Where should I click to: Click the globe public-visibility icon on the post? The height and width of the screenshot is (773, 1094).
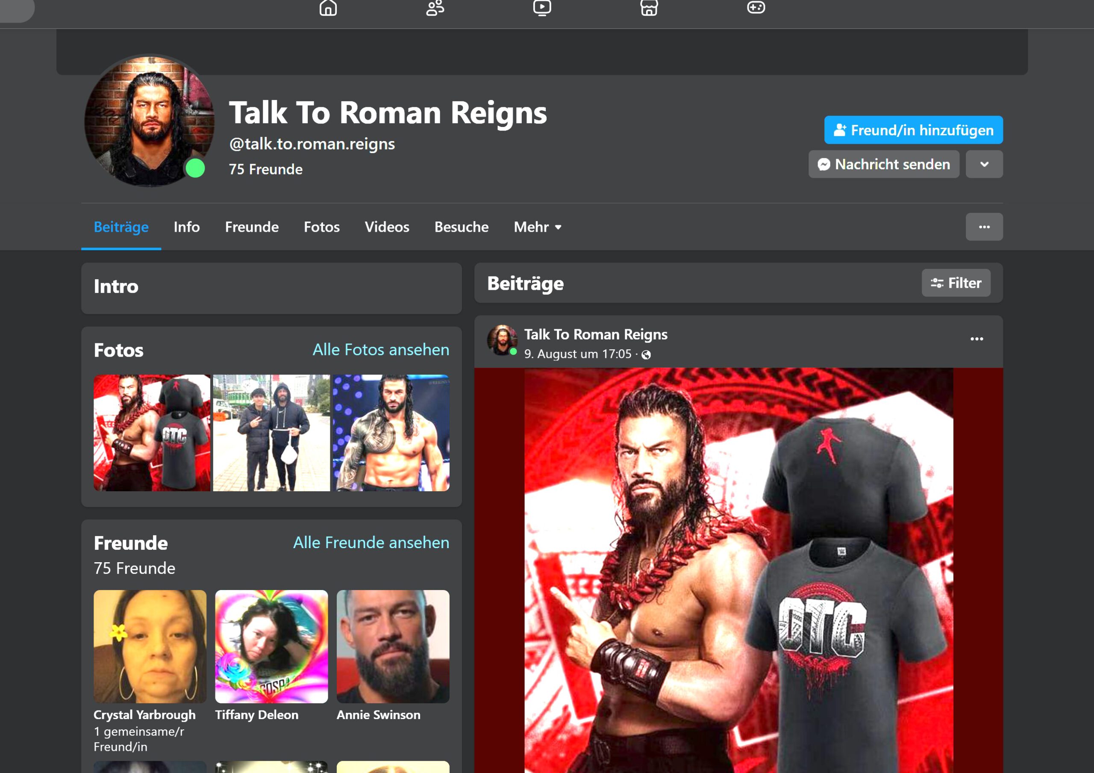coord(646,354)
